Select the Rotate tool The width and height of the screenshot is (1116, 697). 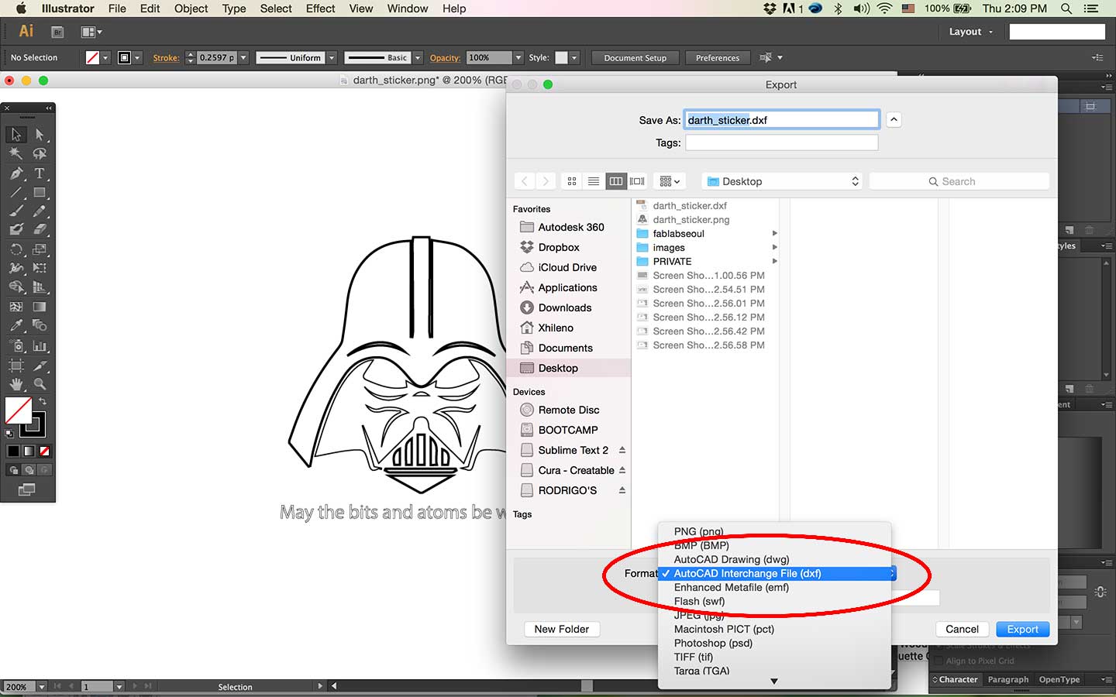(x=15, y=249)
